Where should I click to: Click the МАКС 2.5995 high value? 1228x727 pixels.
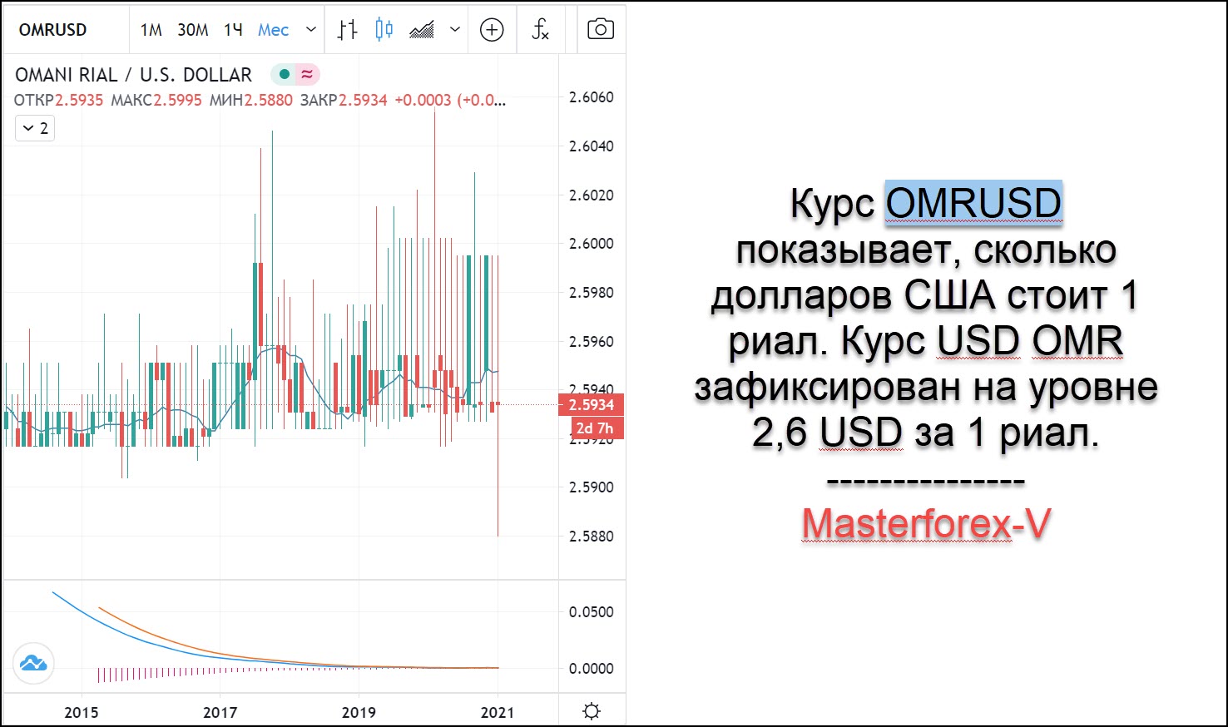pos(156,100)
